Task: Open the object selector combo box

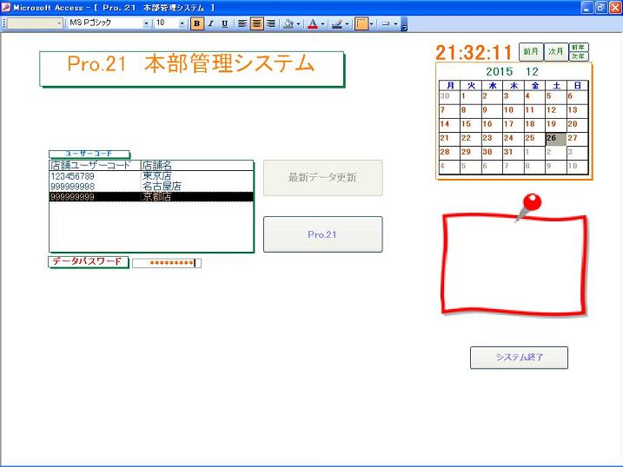Action: pyautogui.click(x=35, y=23)
